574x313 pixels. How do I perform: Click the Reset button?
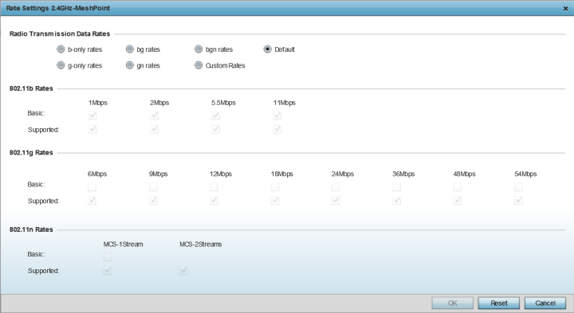[498, 303]
